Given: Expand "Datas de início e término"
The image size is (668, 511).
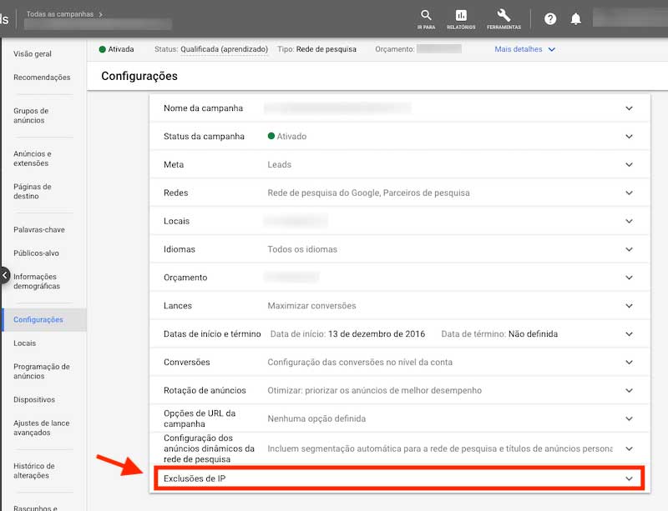Looking at the screenshot, I should click(x=392, y=333).
